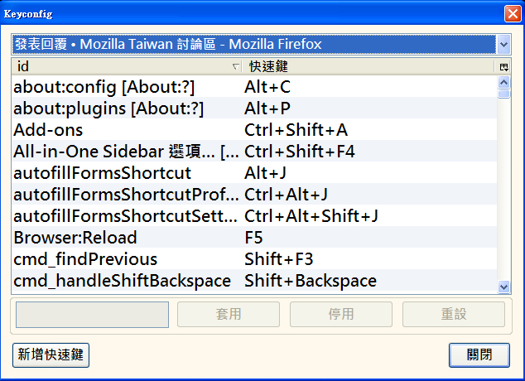Screen dimensions: 525x381
Task: Select the autofillFormsShortcut Alt+J row
Action: coord(124,173)
